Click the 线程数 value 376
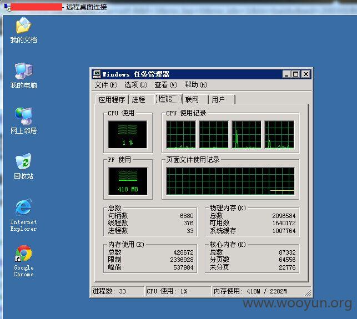The image size is (357, 319). [188, 223]
